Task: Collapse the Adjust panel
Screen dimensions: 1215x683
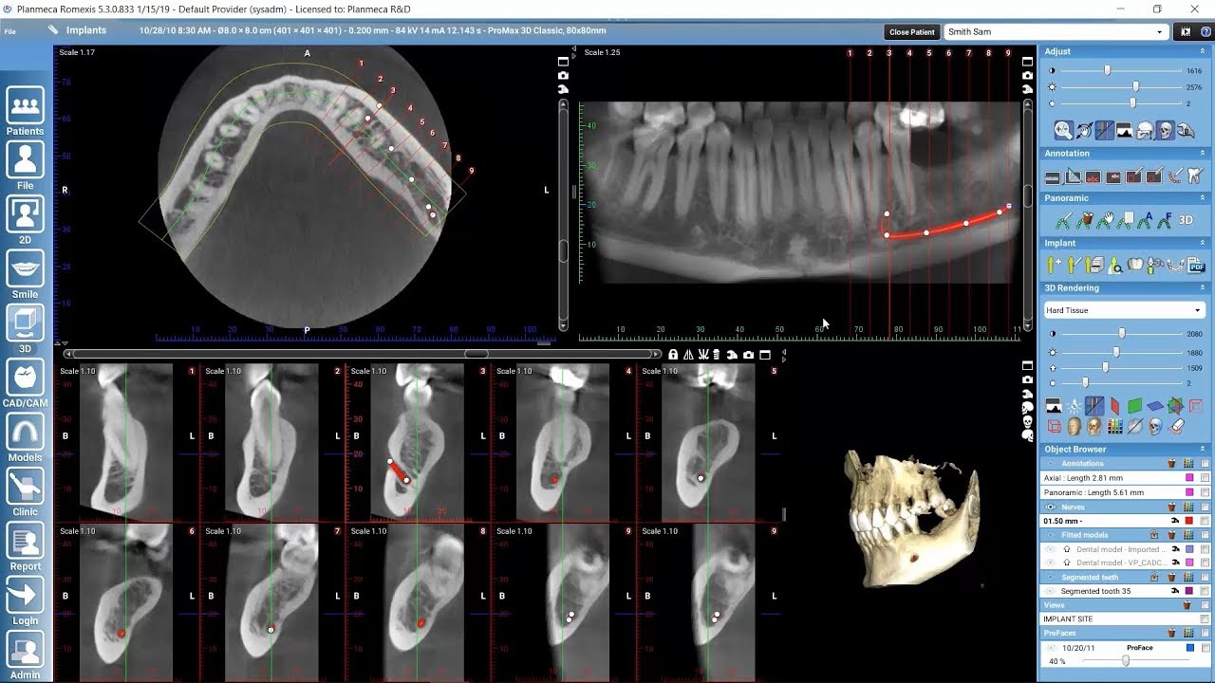Action: (x=1203, y=51)
